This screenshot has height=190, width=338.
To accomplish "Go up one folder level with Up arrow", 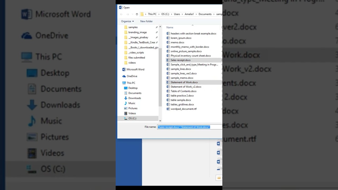I will pos(137,14).
